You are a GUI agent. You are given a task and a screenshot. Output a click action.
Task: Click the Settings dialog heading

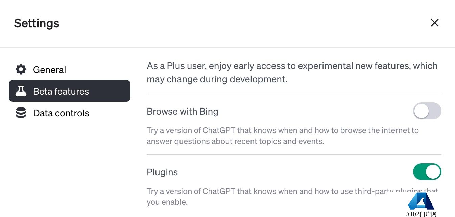coord(37,23)
